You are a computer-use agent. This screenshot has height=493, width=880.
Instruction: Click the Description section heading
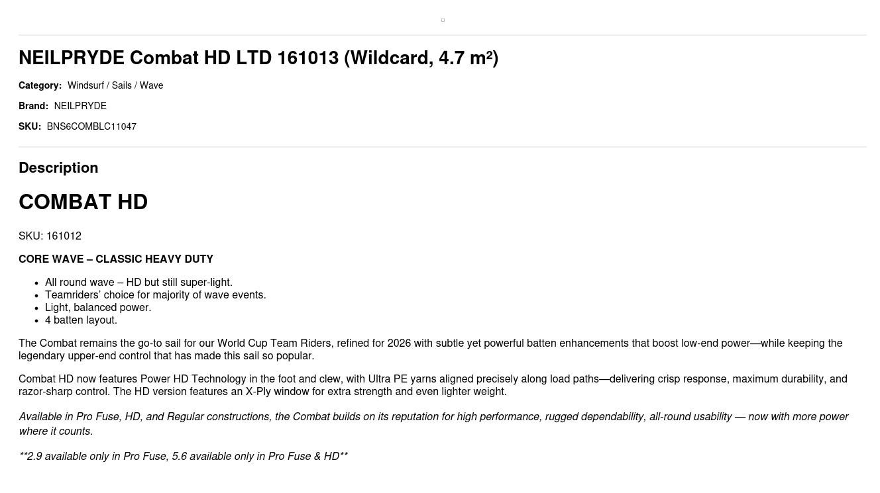[x=58, y=168]
